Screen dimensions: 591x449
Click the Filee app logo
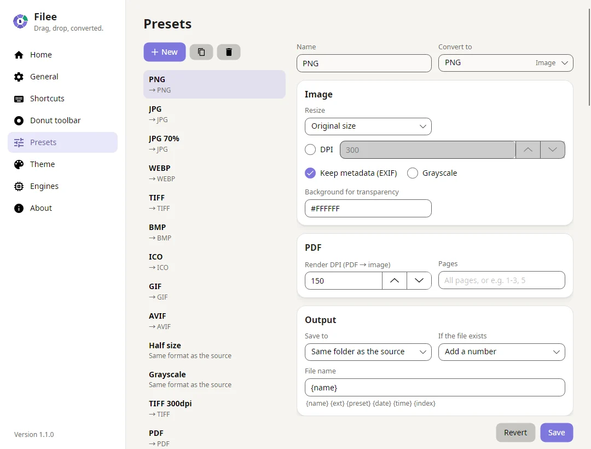pyautogui.click(x=20, y=21)
